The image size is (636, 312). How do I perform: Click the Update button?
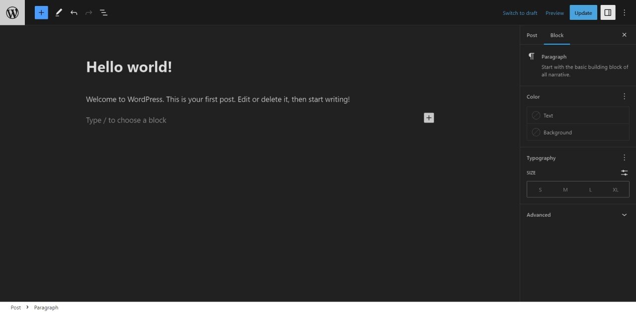(583, 12)
